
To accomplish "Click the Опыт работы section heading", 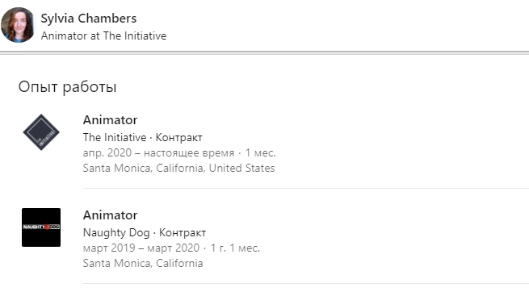I will click(68, 87).
